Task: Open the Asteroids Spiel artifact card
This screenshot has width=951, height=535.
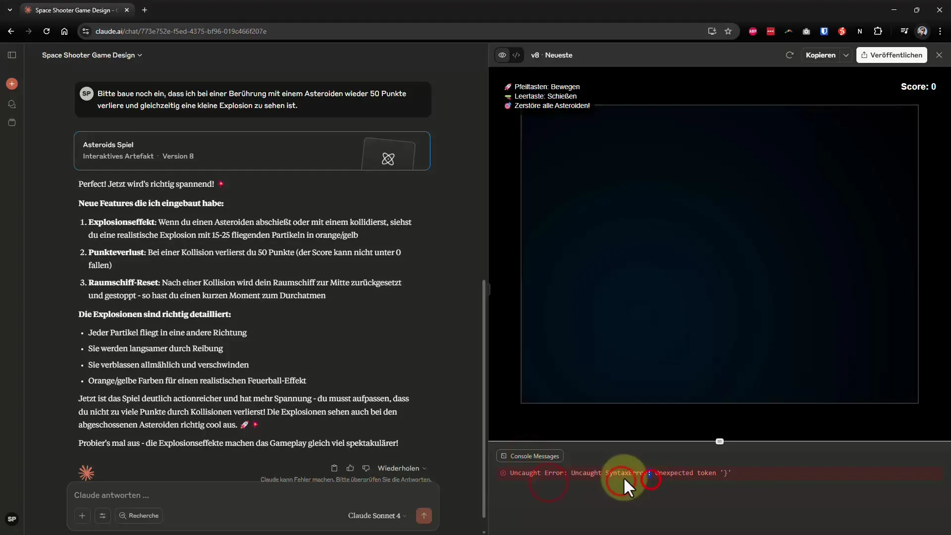Action: click(252, 151)
